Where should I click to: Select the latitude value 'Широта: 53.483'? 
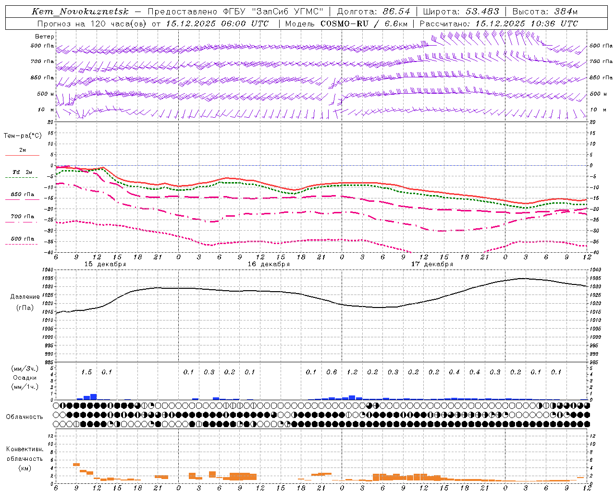click(461, 12)
